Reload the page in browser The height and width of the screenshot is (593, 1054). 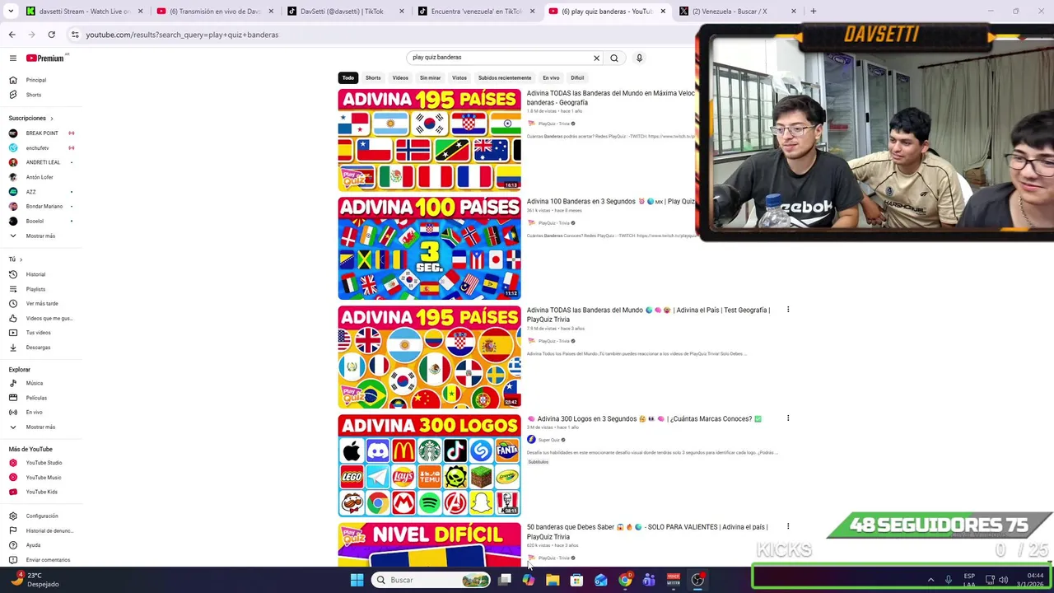[51, 35]
